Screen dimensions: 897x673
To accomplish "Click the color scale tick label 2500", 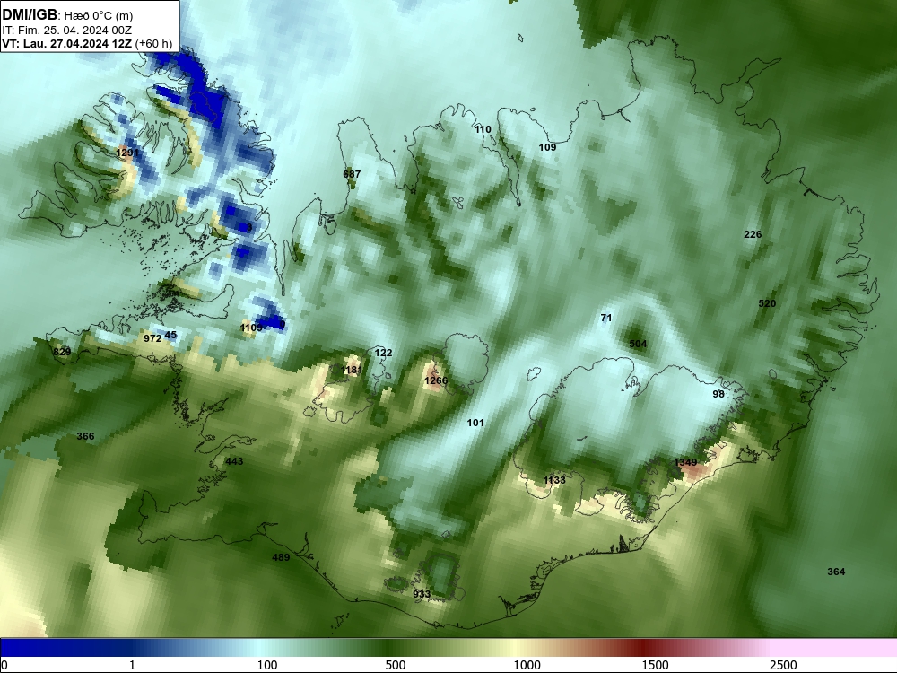I will click(x=784, y=665).
